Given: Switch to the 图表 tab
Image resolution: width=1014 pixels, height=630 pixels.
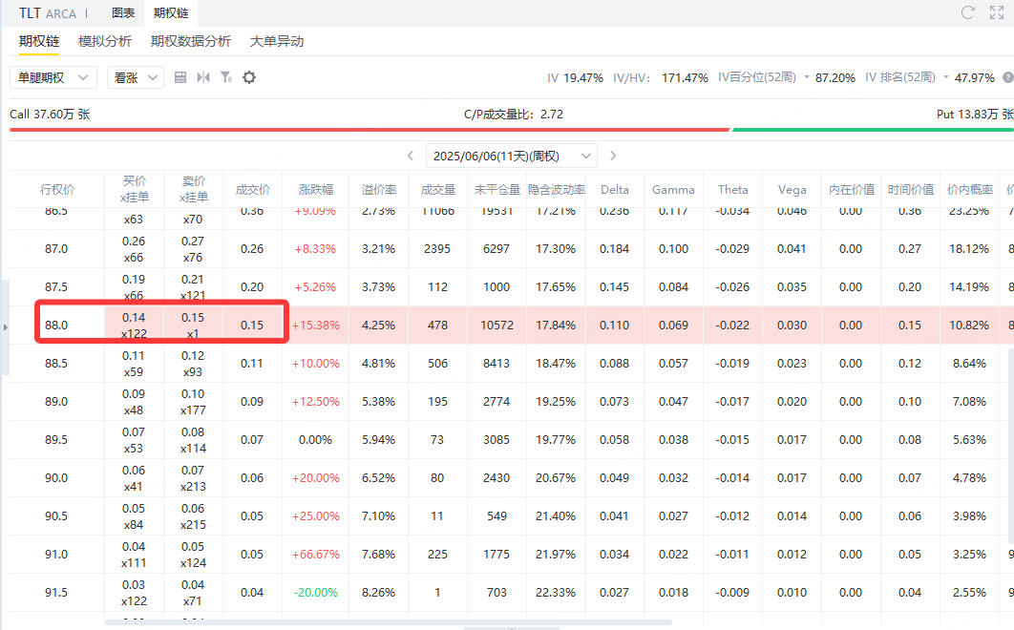Looking at the screenshot, I should (123, 13).
